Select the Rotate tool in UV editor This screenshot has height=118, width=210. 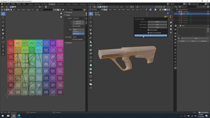pyautogui.click(x=3, y=26)
